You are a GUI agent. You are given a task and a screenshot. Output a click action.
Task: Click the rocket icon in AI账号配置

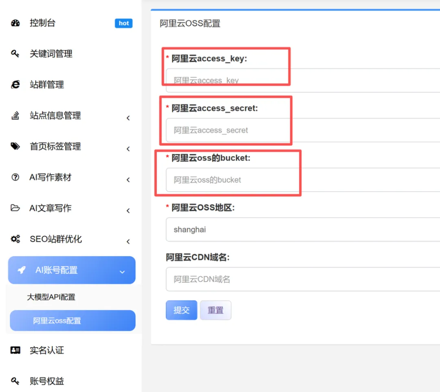coord(22,270)
